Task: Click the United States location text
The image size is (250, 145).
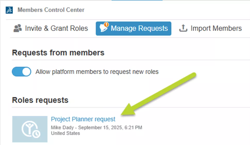Action: [66, 133]
